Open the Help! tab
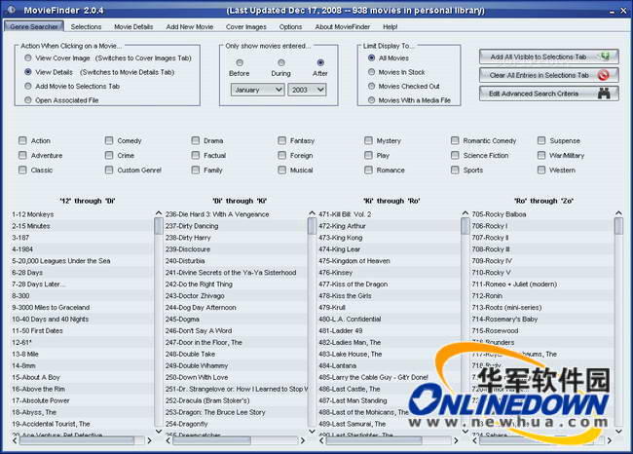 pyautogui.click(x=390, y=26)
